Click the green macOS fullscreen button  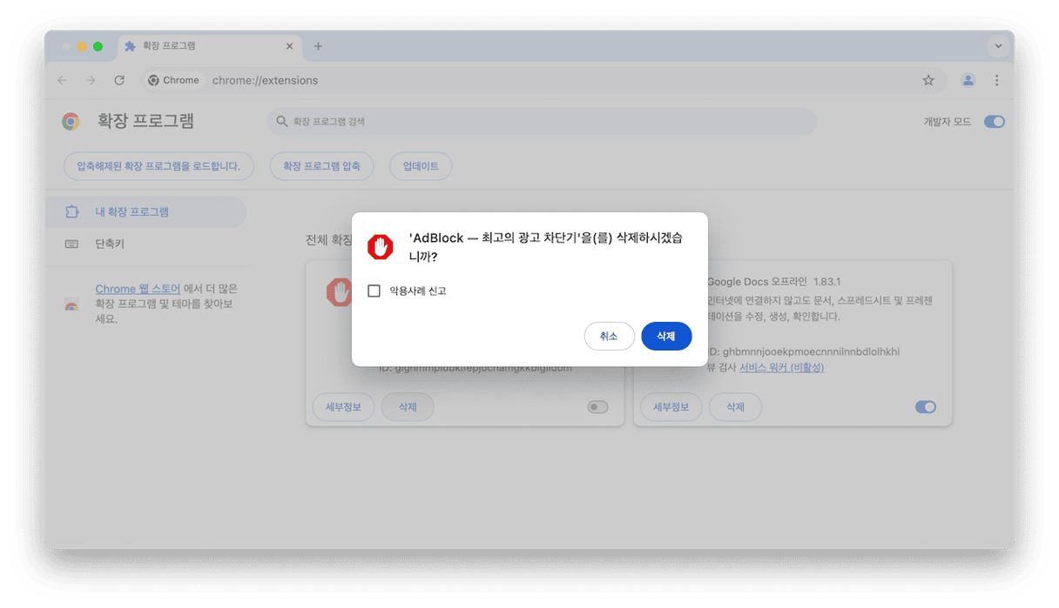coord(98,46)
